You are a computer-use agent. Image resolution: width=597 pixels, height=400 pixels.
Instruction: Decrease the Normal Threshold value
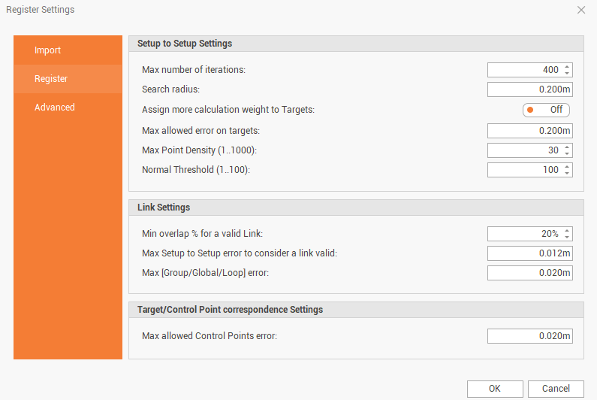pos(567,173)
